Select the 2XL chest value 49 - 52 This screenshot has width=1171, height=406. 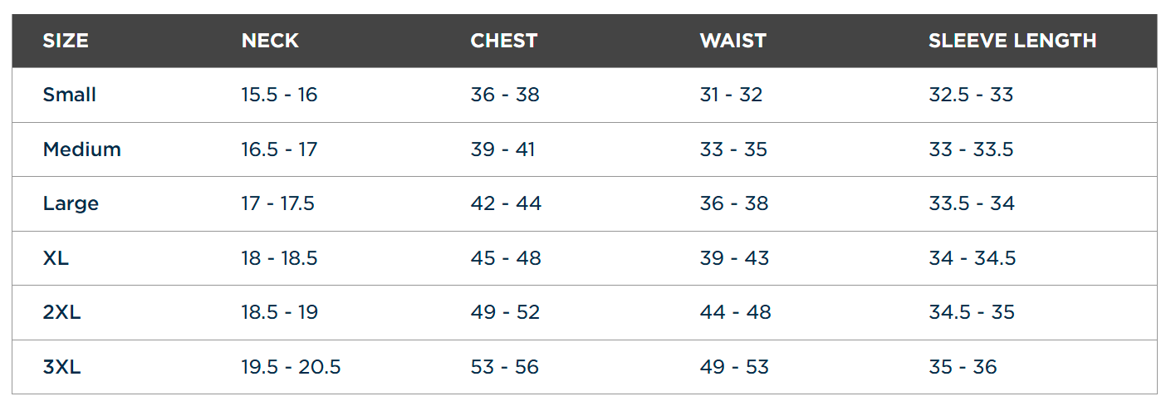click(x=505, y=312)
